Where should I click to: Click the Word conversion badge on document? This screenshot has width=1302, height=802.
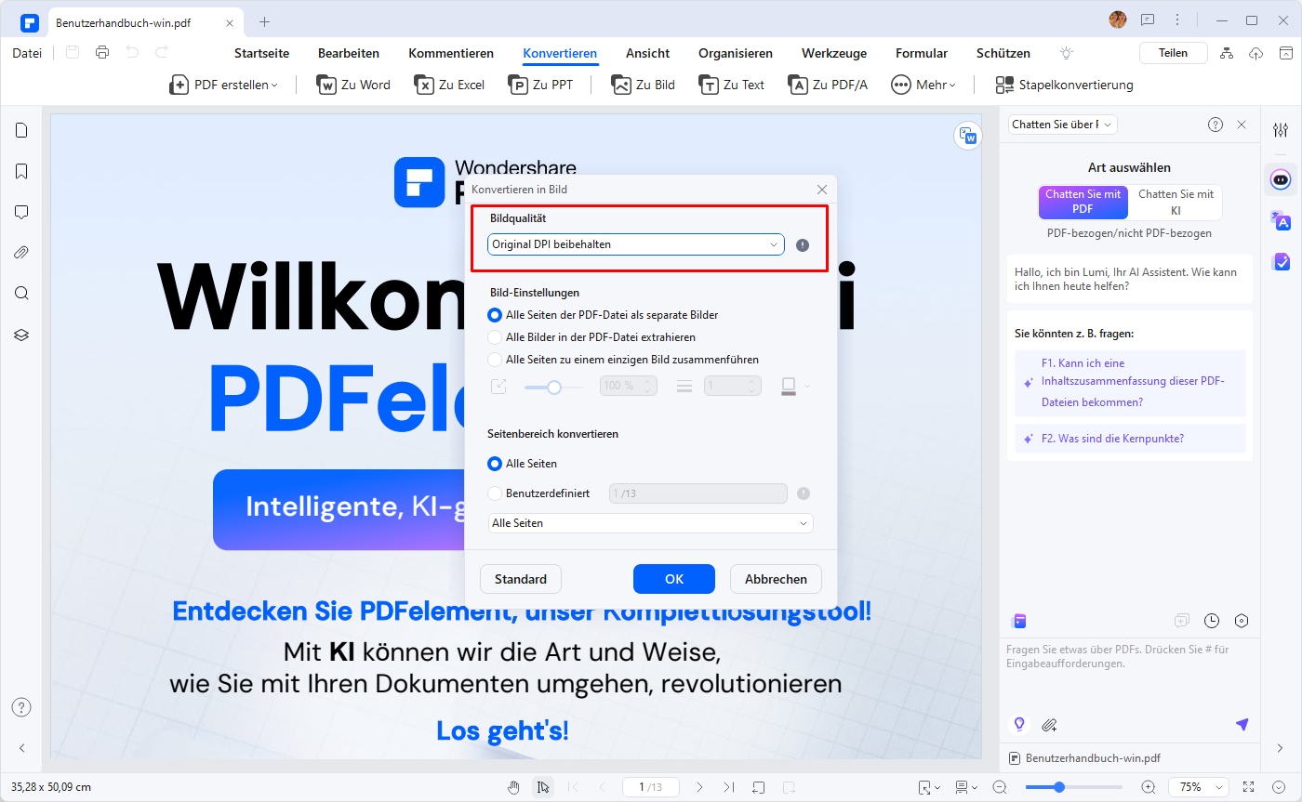[968, 136]
